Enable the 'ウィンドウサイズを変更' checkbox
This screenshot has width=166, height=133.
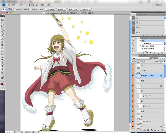pos(15,9)
